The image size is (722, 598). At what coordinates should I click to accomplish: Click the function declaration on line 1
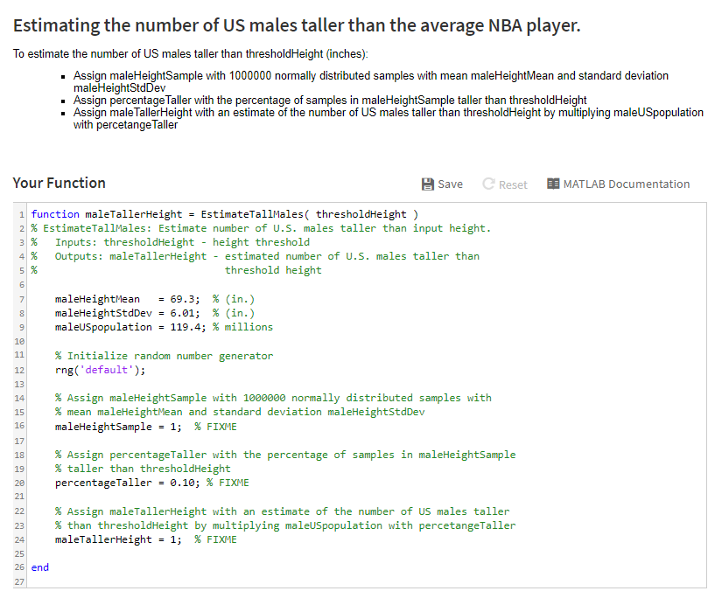pos(224,214)
